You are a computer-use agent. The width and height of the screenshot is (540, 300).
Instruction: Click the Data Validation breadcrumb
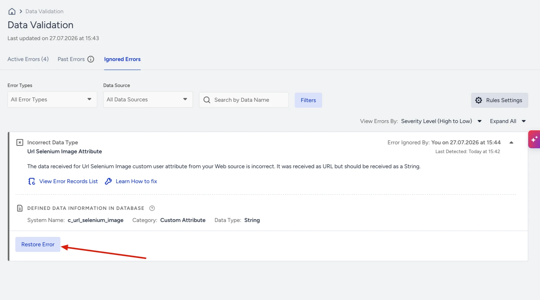pos(44,11)
